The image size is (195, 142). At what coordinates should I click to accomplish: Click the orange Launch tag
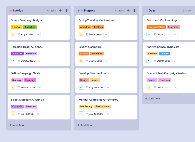pyautogui.click(x=84, y=54)
